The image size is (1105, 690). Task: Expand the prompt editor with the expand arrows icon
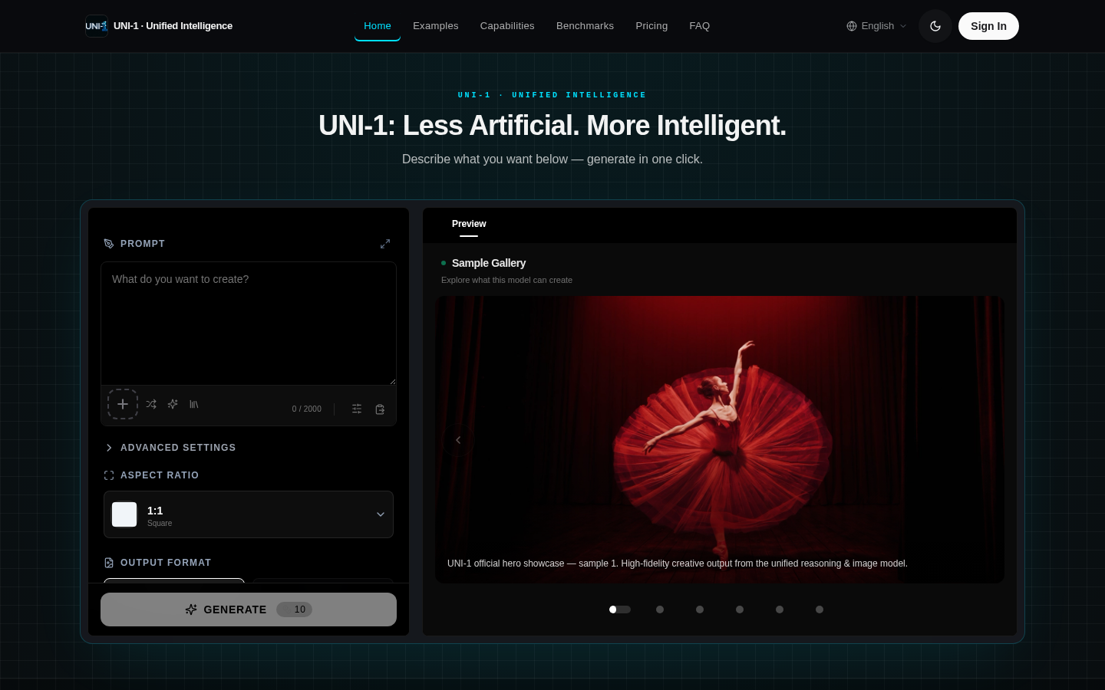(385, 244)
